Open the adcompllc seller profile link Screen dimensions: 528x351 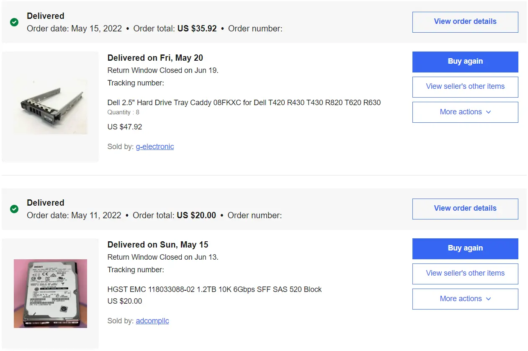click(152, 321)
